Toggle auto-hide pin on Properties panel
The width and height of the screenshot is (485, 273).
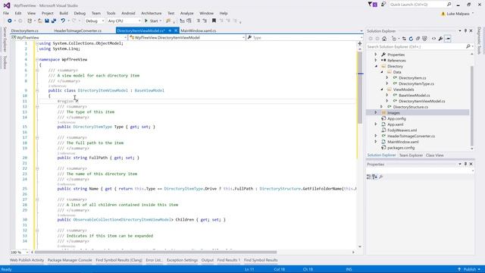pyautogui.click(x=465, y=164)
